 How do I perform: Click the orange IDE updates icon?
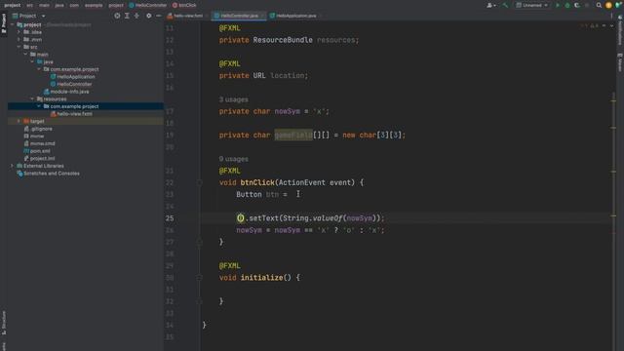(608, 5)
